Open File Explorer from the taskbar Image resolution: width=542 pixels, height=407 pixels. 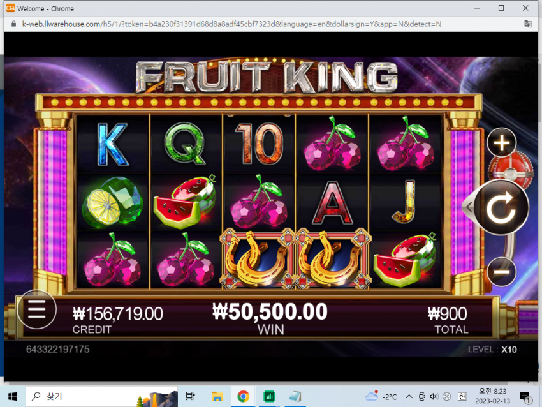(x=217, y=396)
